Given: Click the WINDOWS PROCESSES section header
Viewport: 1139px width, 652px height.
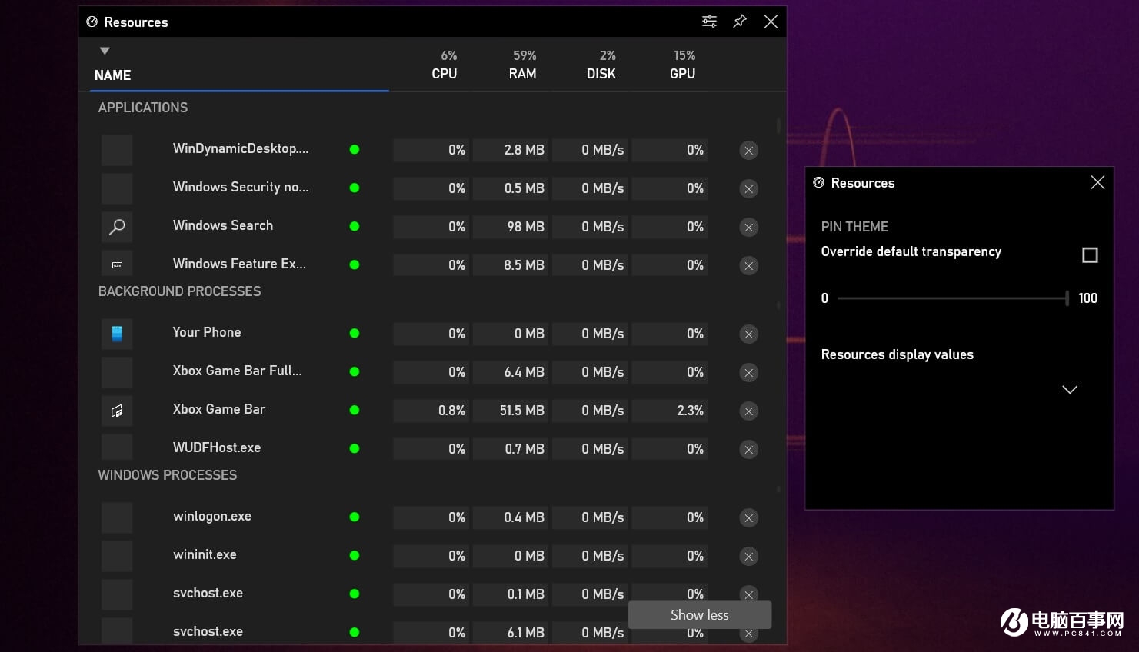Looking at the screenshot, I should click(168, 475).
